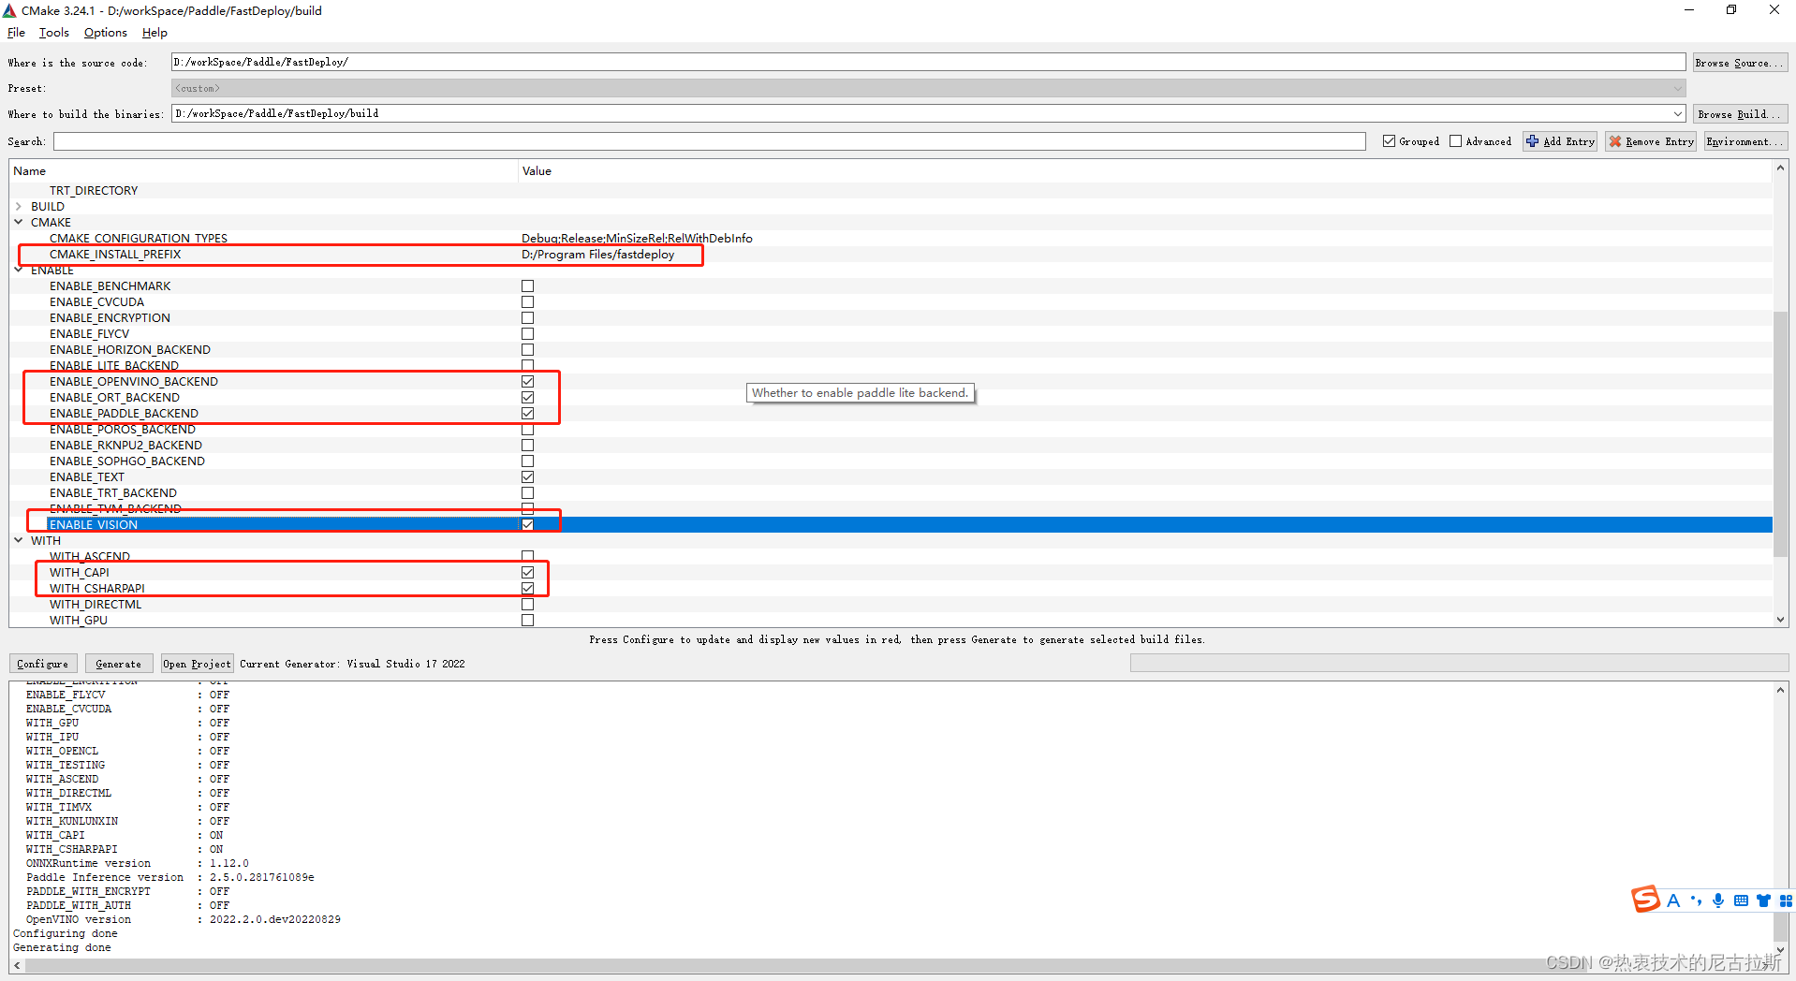1796x981 pixels.
Task: Click the Configure button
Action: tap(43, 664)
